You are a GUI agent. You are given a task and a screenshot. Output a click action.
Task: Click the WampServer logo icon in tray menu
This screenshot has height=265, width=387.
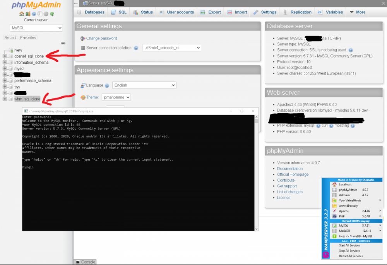[x=325, y=255]
